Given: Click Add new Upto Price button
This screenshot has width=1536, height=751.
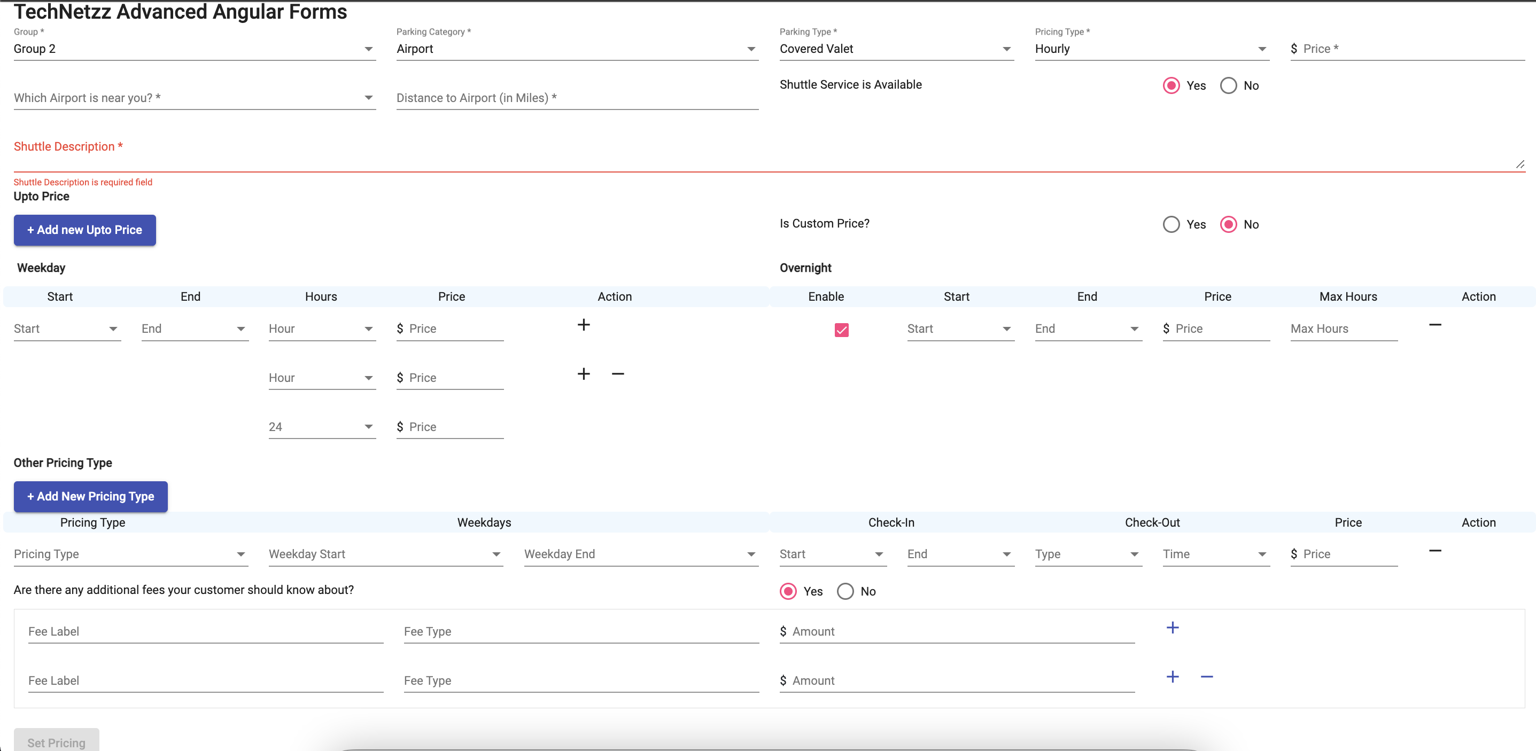Looking at the screenshot, I should [x=84, y=230].
